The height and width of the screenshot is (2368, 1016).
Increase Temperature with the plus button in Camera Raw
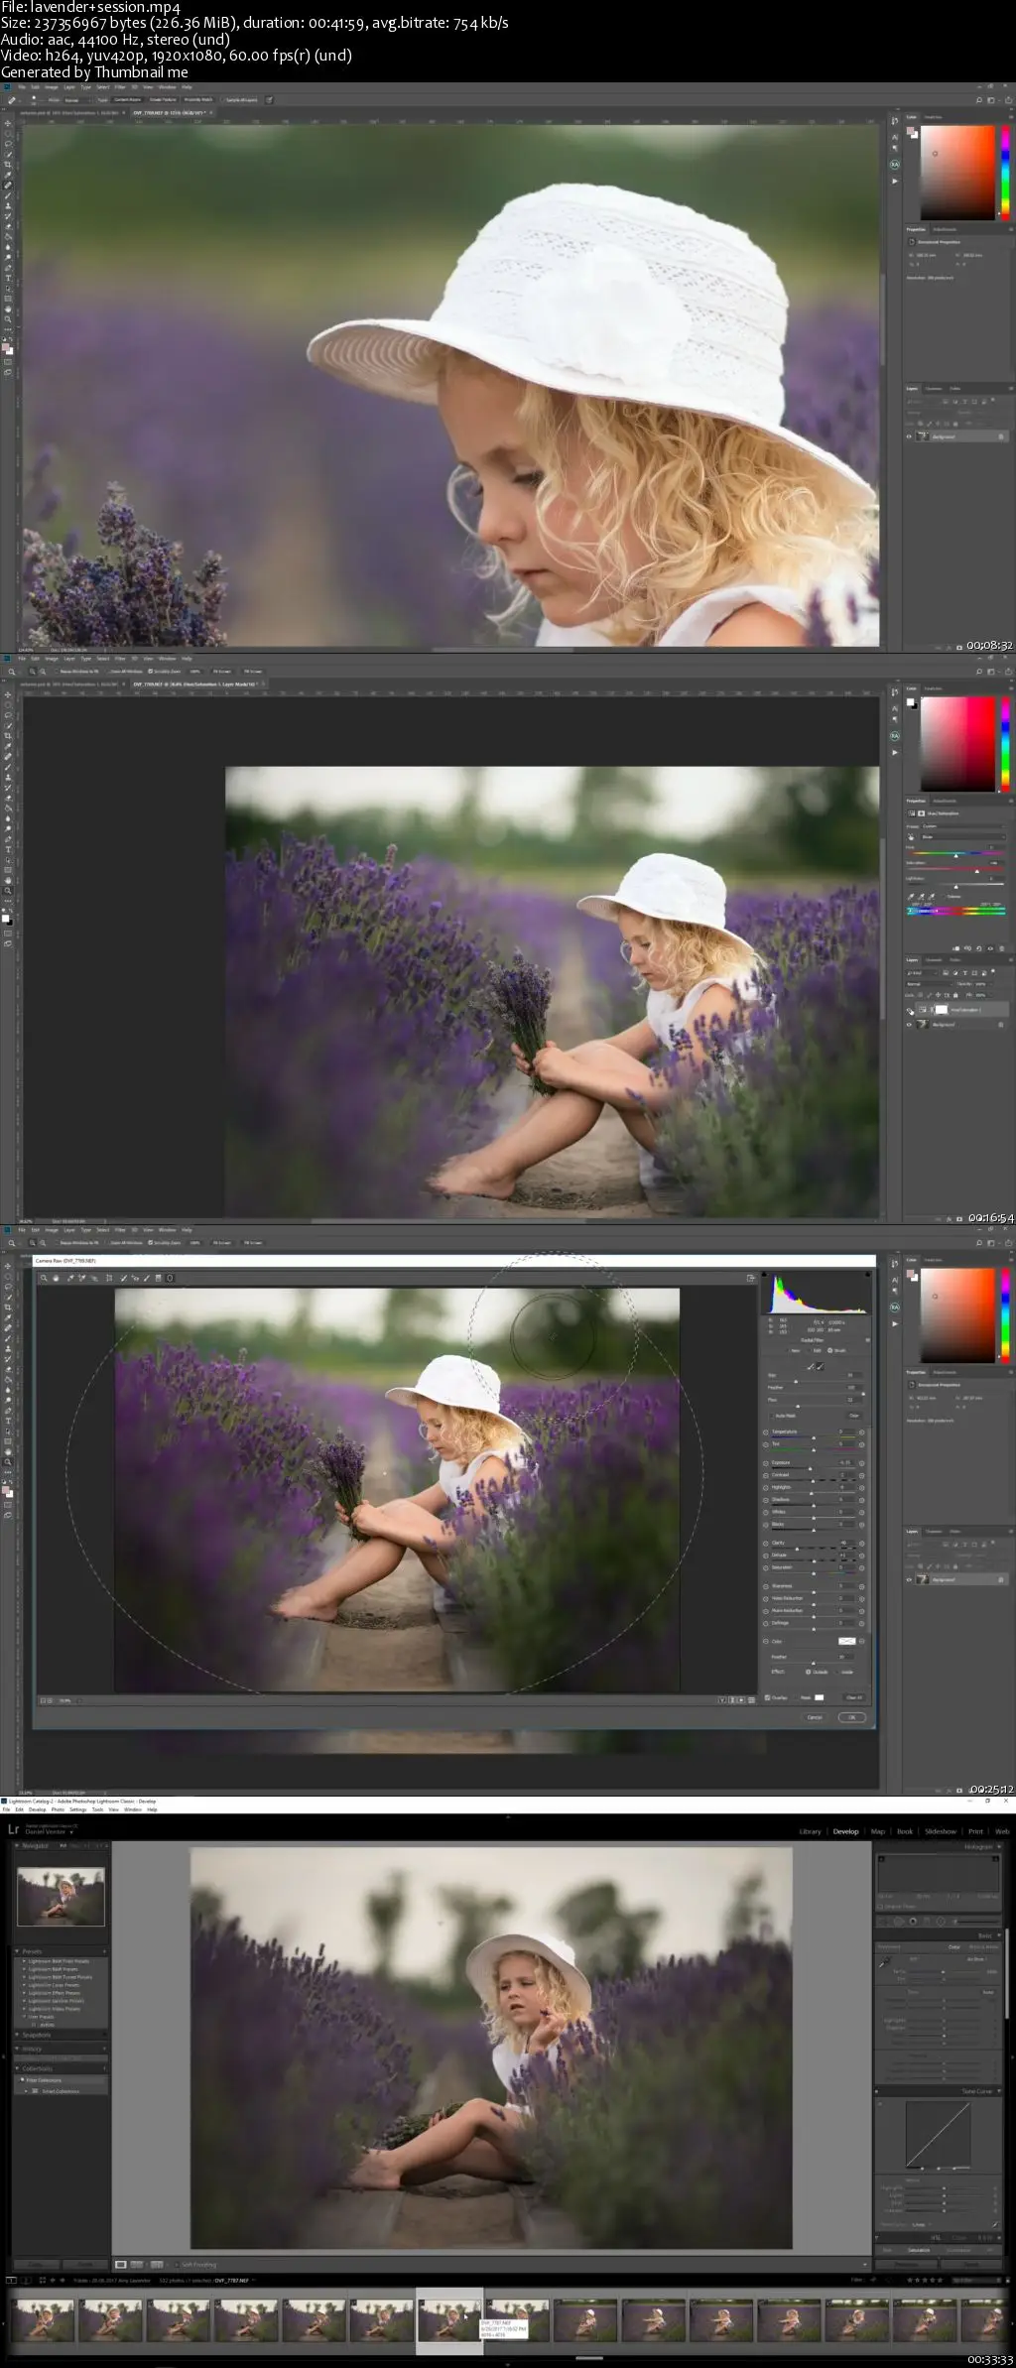click(862, 1433)
